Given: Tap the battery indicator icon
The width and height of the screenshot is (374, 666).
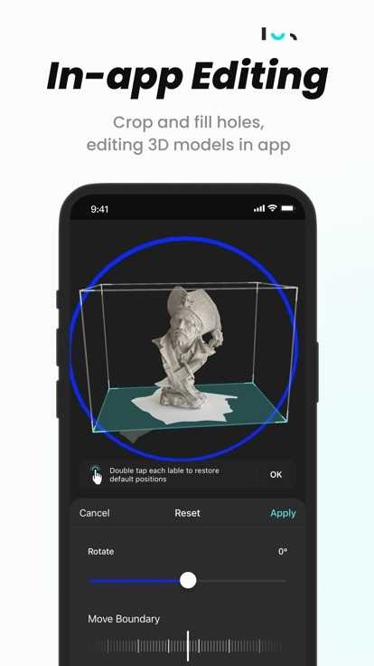Looking at the screenshot, I should 287,208.
